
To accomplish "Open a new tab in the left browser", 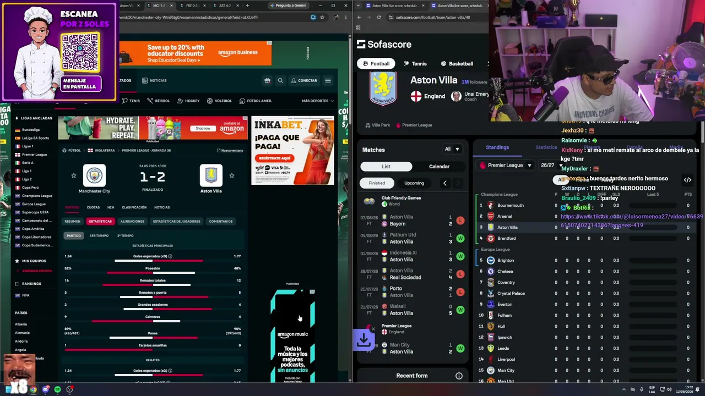I will coord(247,5).
